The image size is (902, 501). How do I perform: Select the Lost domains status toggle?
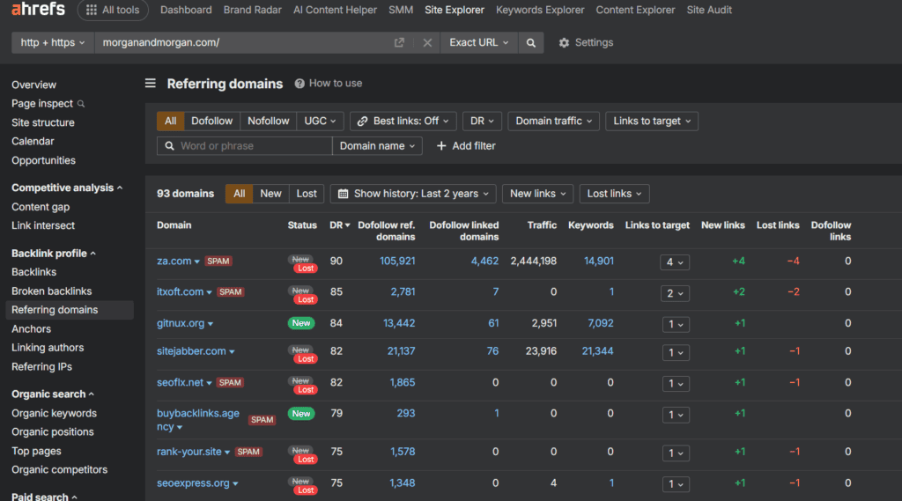pyautogui.click(x=307, y=194)
